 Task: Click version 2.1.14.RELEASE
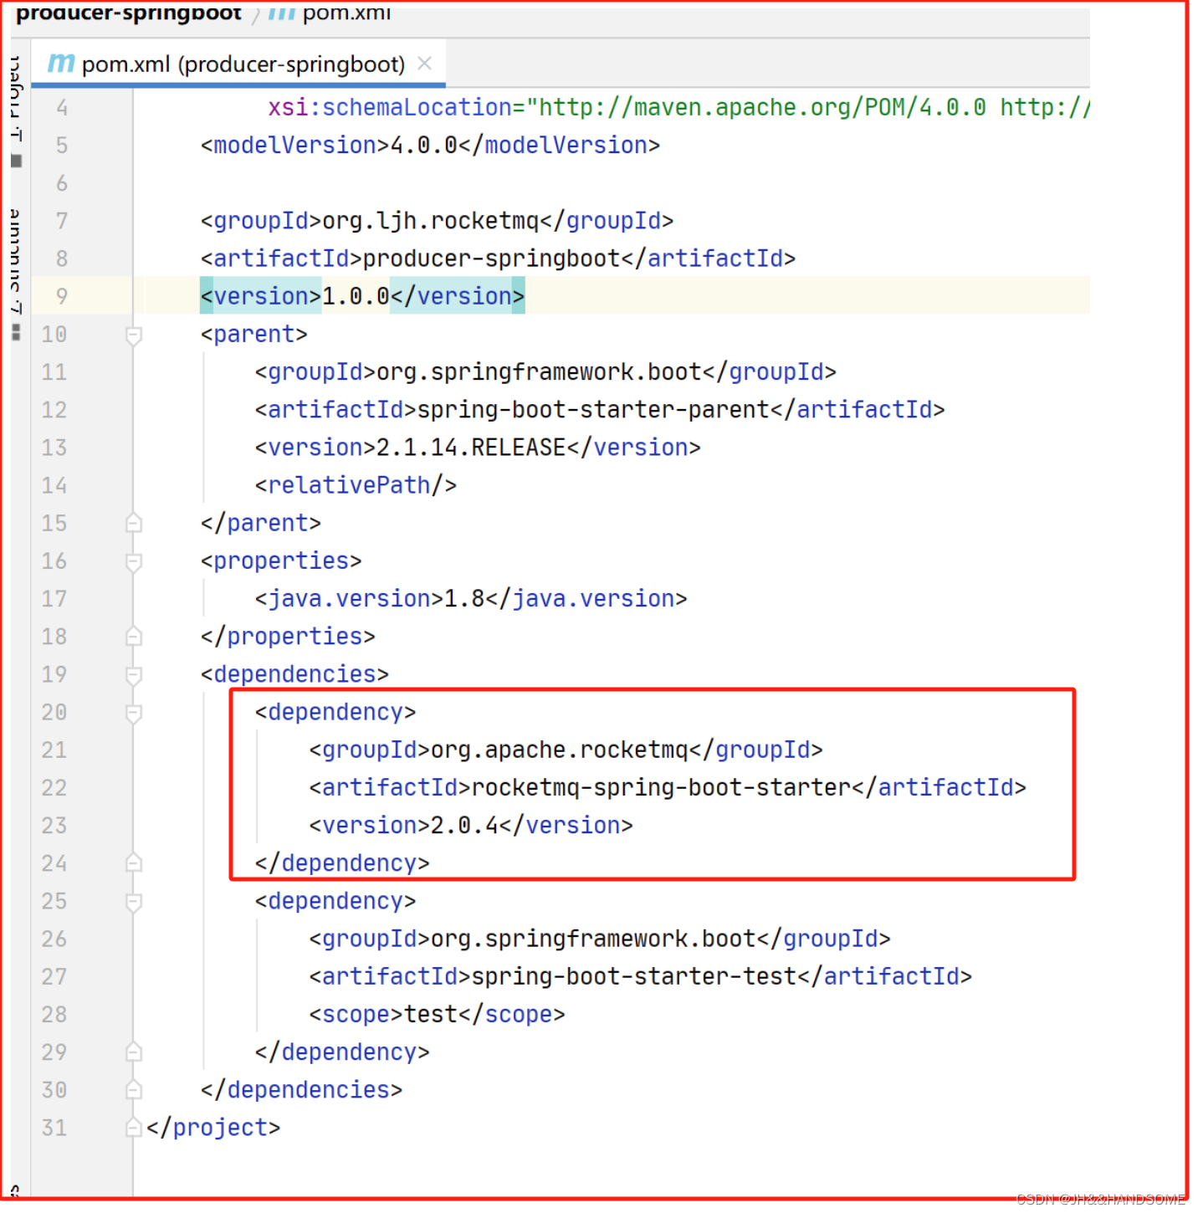point(472,448)
